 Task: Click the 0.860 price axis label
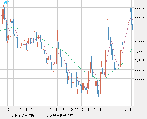(140, 34)
